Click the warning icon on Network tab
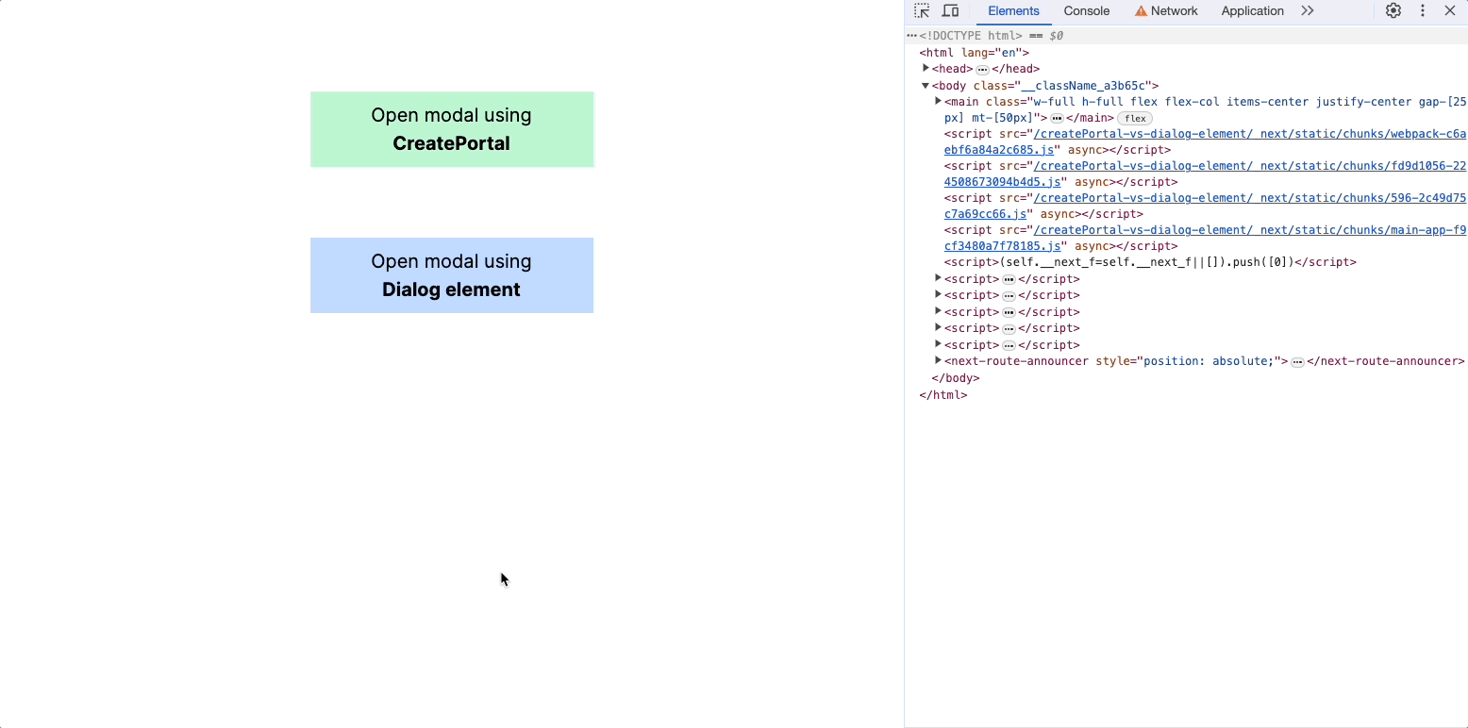1468x728 pixels. coord(1141,11)
